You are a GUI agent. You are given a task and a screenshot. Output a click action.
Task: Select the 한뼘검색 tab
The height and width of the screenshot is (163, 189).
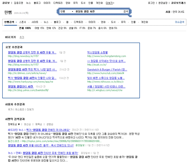pos(9,22)
